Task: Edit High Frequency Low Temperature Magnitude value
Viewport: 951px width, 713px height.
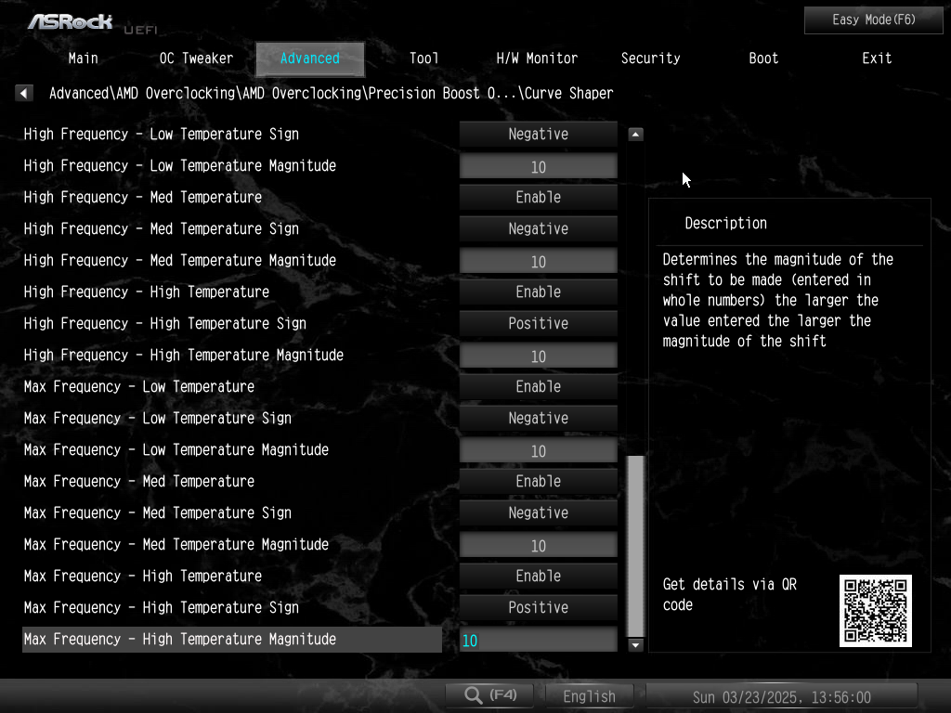Action: tap(539, 166)
